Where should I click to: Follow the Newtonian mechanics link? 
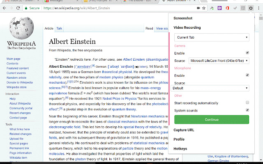(148, 116)
